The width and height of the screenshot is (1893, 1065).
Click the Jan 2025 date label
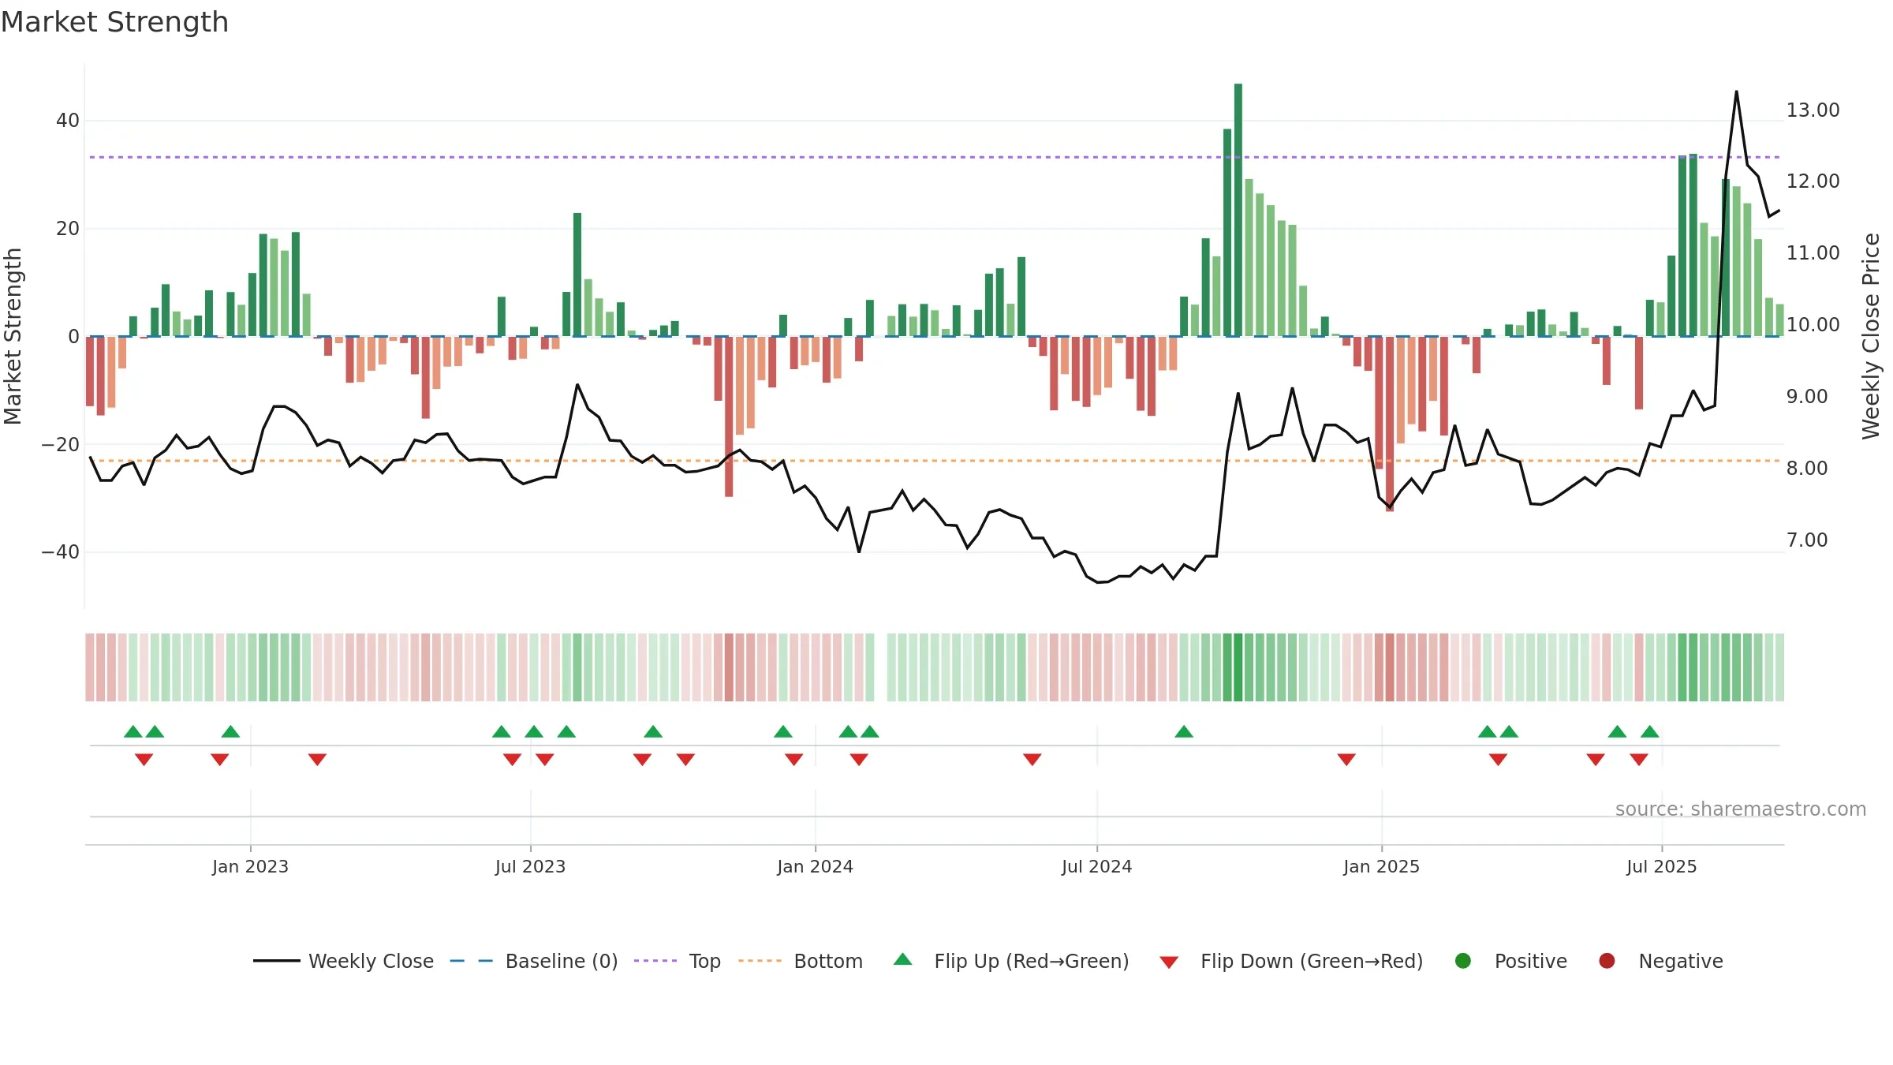1381,866
